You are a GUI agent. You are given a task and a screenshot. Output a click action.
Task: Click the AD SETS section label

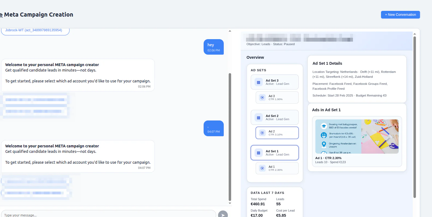pyautogui.click(x=258, y=70)
